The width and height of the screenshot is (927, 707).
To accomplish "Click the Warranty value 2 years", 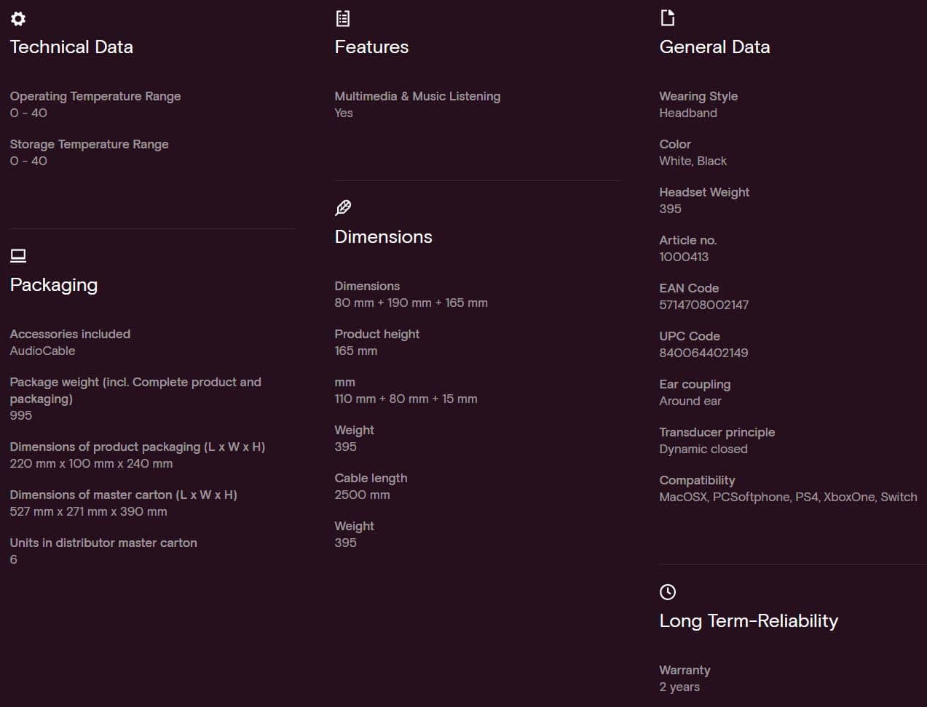I will pos(679,687).
